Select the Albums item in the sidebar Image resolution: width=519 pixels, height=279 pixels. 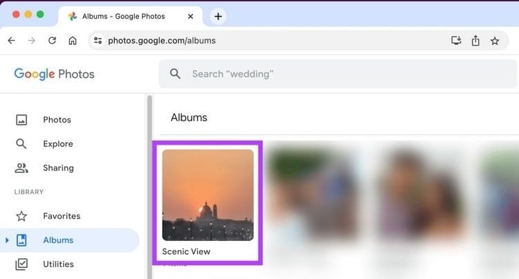[58, 240]
